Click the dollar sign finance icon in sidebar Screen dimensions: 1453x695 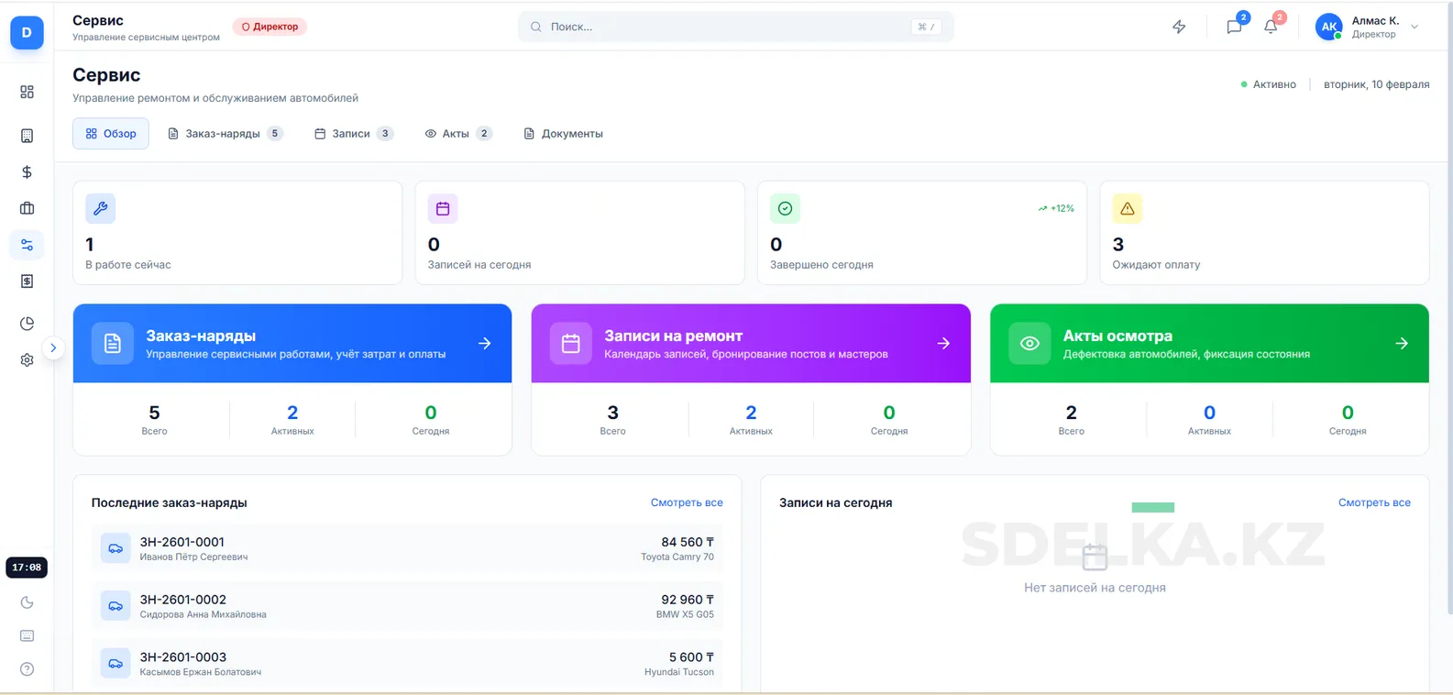(x=27, y=172)
